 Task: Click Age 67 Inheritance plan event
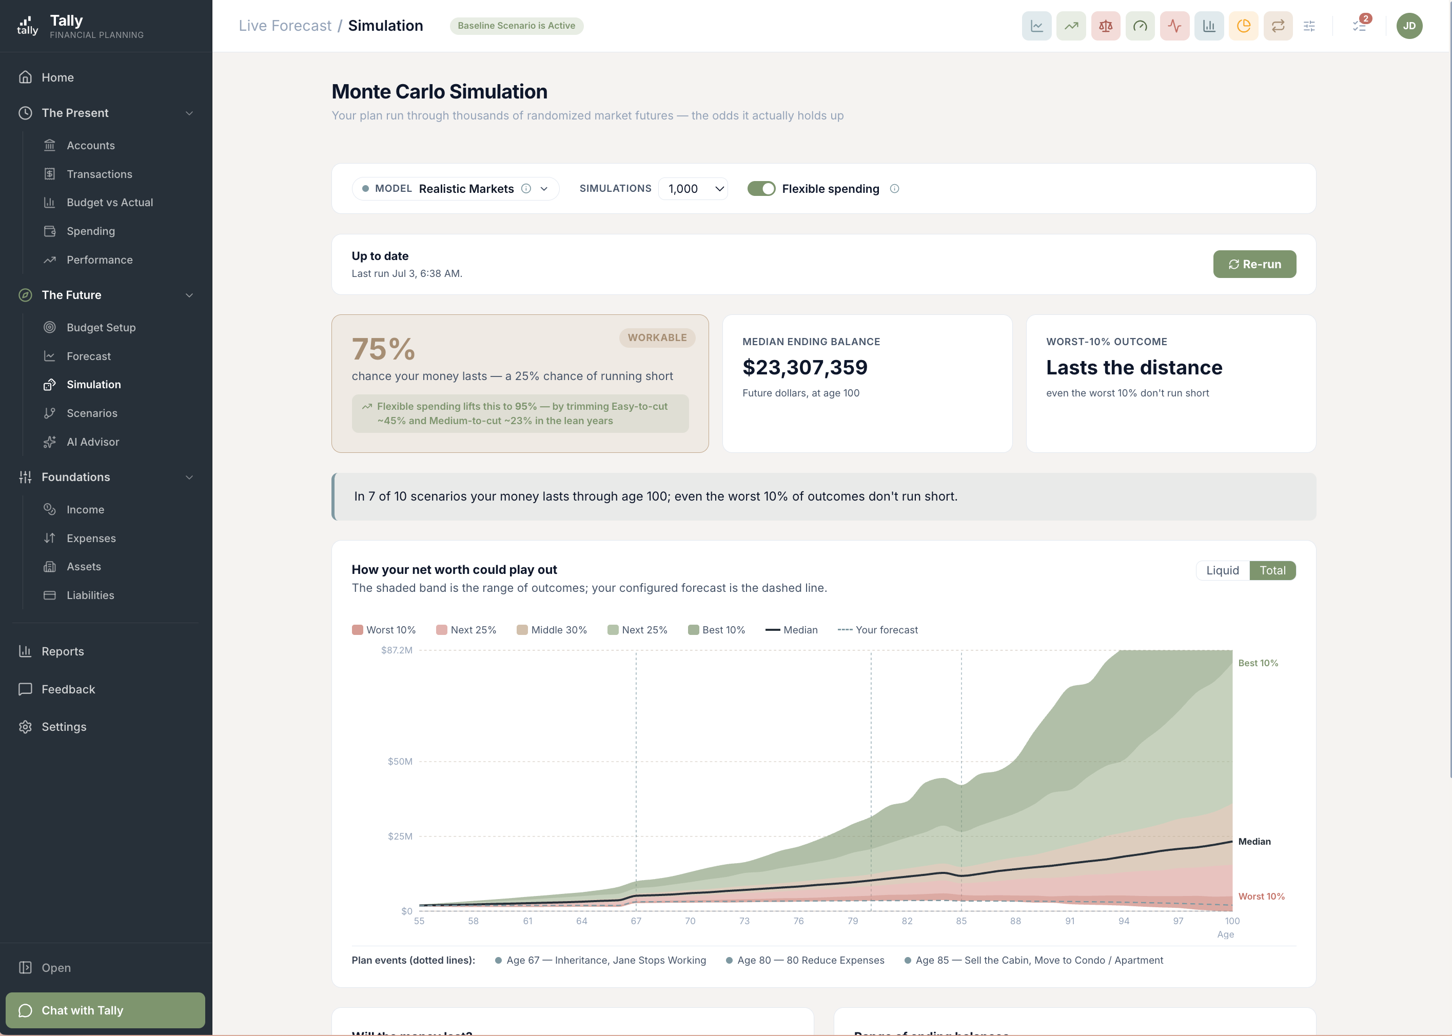[601, 960]
